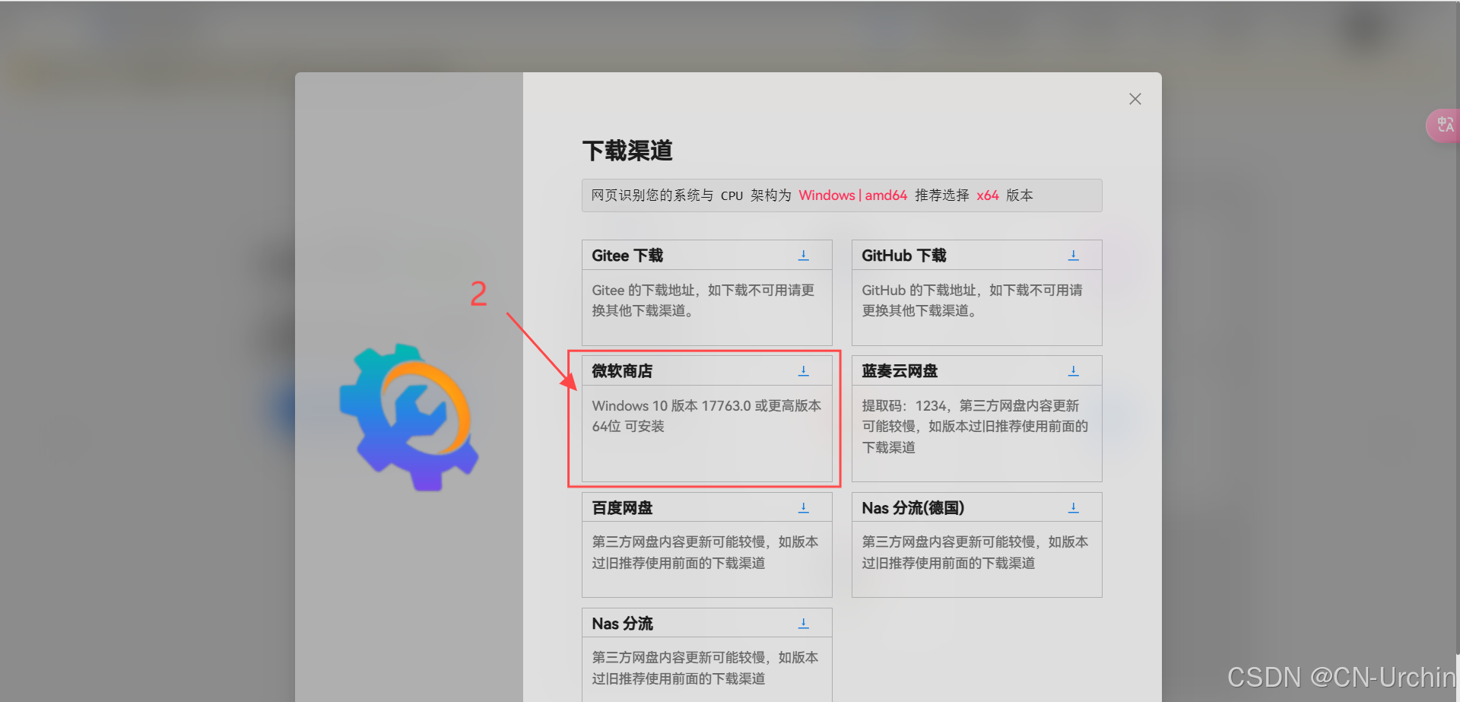
Task: Click the Nas 分流(德国) download icon
Action: pos(1073,507)
